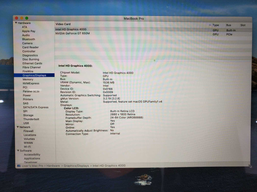Select Locations under Network
The image size is (257, 192).
point(30,135)
